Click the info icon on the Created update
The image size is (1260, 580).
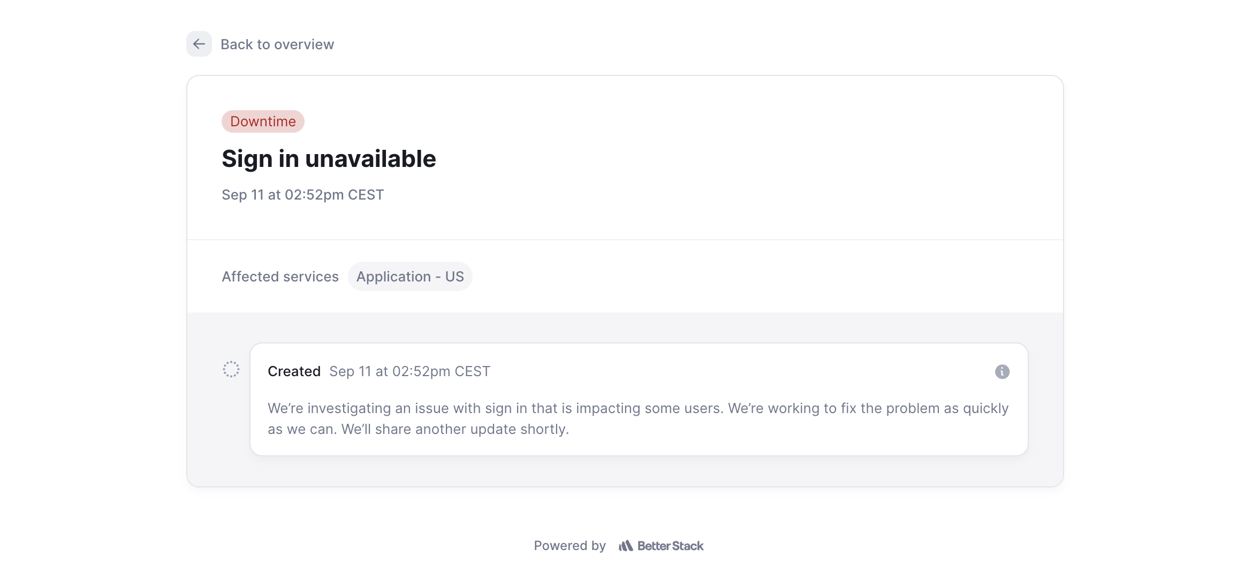click(x=1002, y=371)
